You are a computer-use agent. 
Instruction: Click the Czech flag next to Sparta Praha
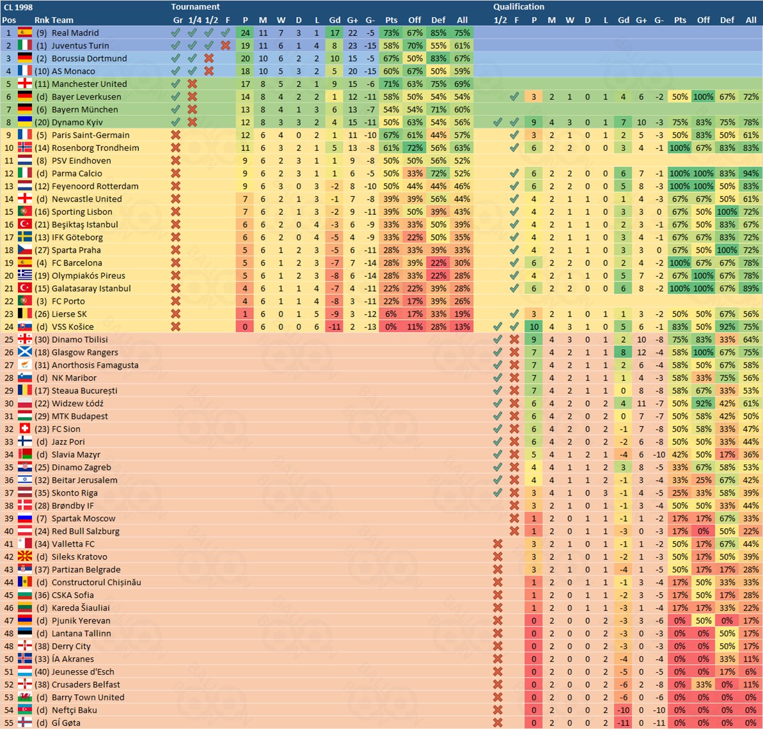point(25,249)
